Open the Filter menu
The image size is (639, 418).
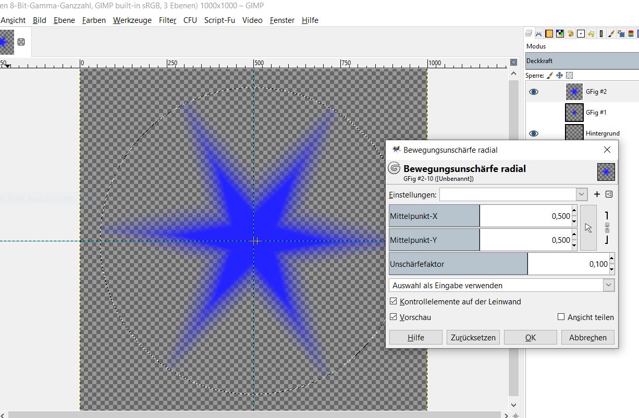pos(167,20)
